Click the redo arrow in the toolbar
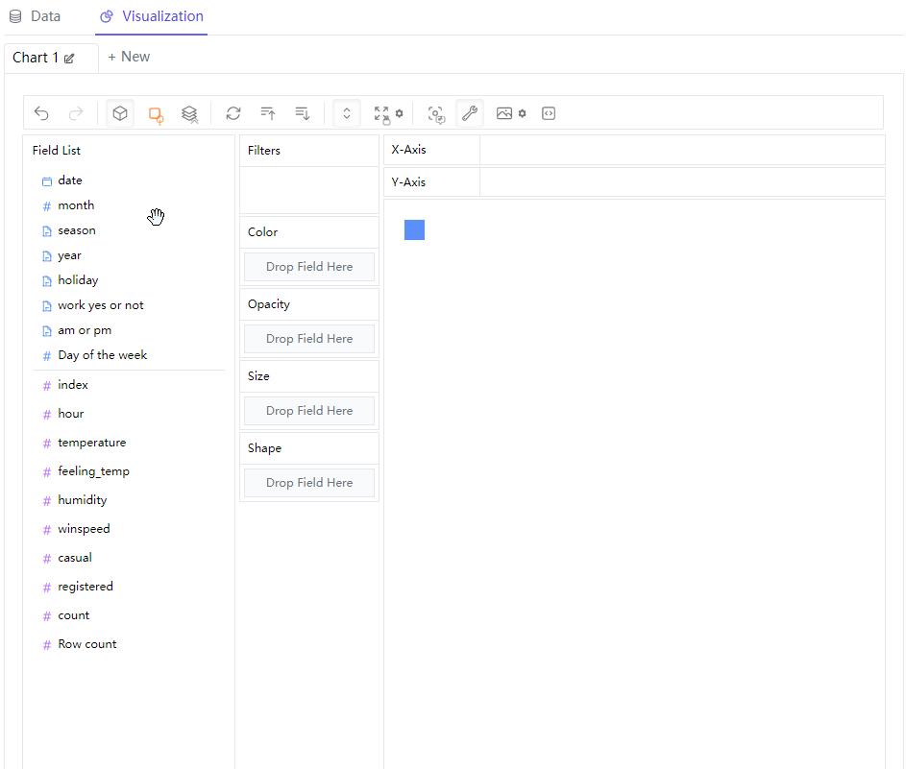906x769 pixels. tap(76, 113)
